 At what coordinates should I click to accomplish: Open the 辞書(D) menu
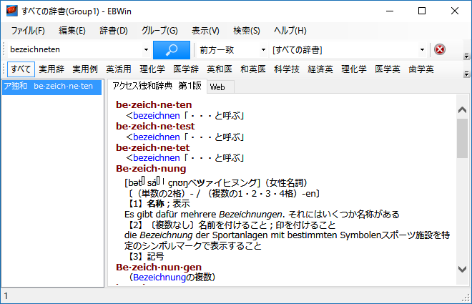pyautogui.click(x=114, y=30)
